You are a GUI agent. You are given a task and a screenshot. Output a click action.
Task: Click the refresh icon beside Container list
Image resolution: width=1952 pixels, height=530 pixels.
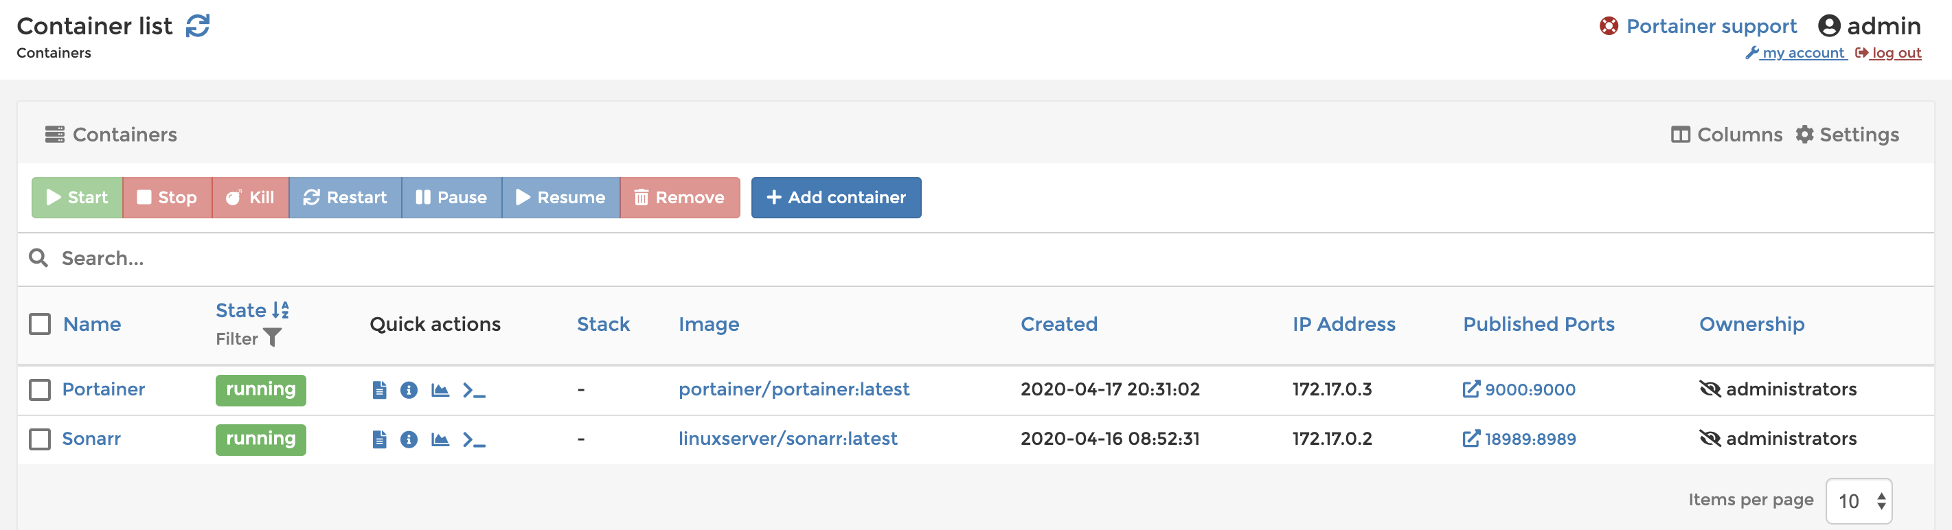(x=198, y=25)
